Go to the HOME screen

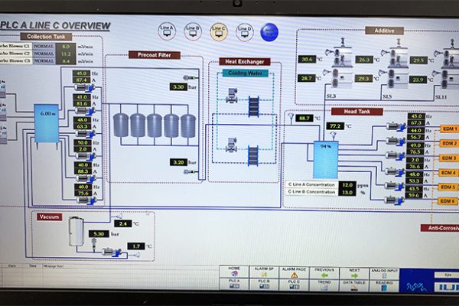click(x=234, y=272)
